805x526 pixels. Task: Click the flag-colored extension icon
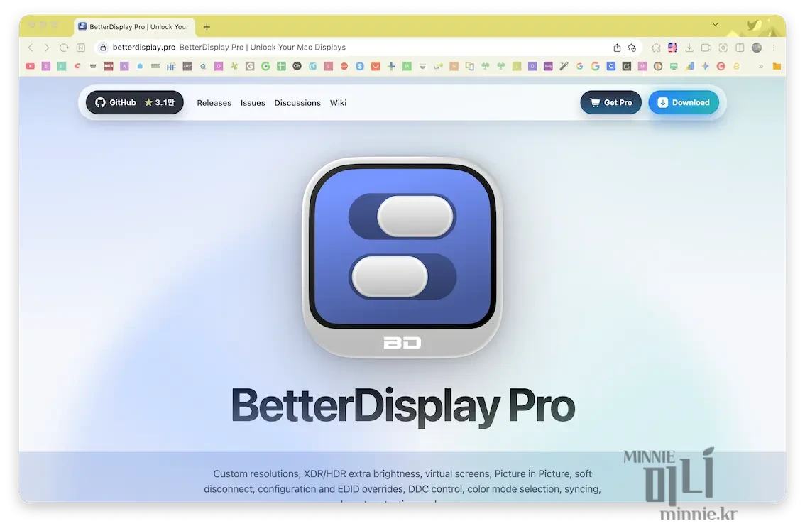pos(672,48)
